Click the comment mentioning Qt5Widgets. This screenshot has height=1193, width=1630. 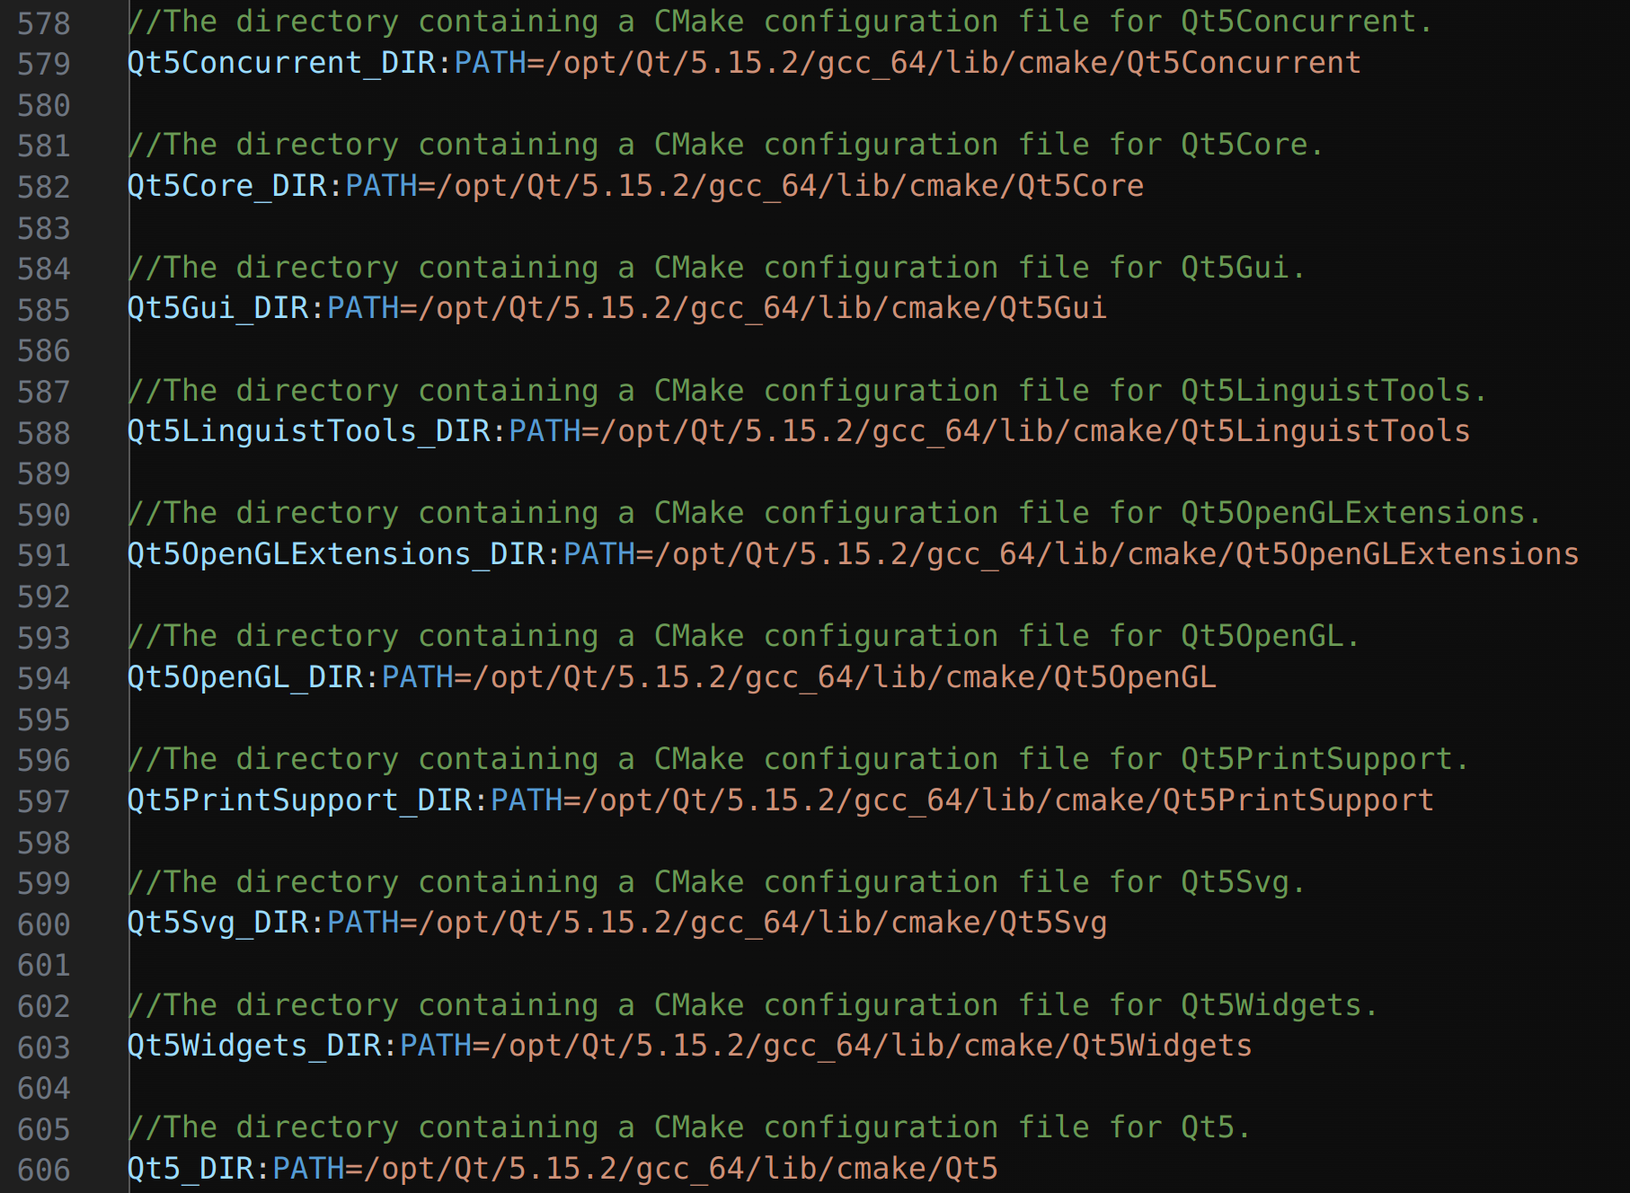[753, 1005]
